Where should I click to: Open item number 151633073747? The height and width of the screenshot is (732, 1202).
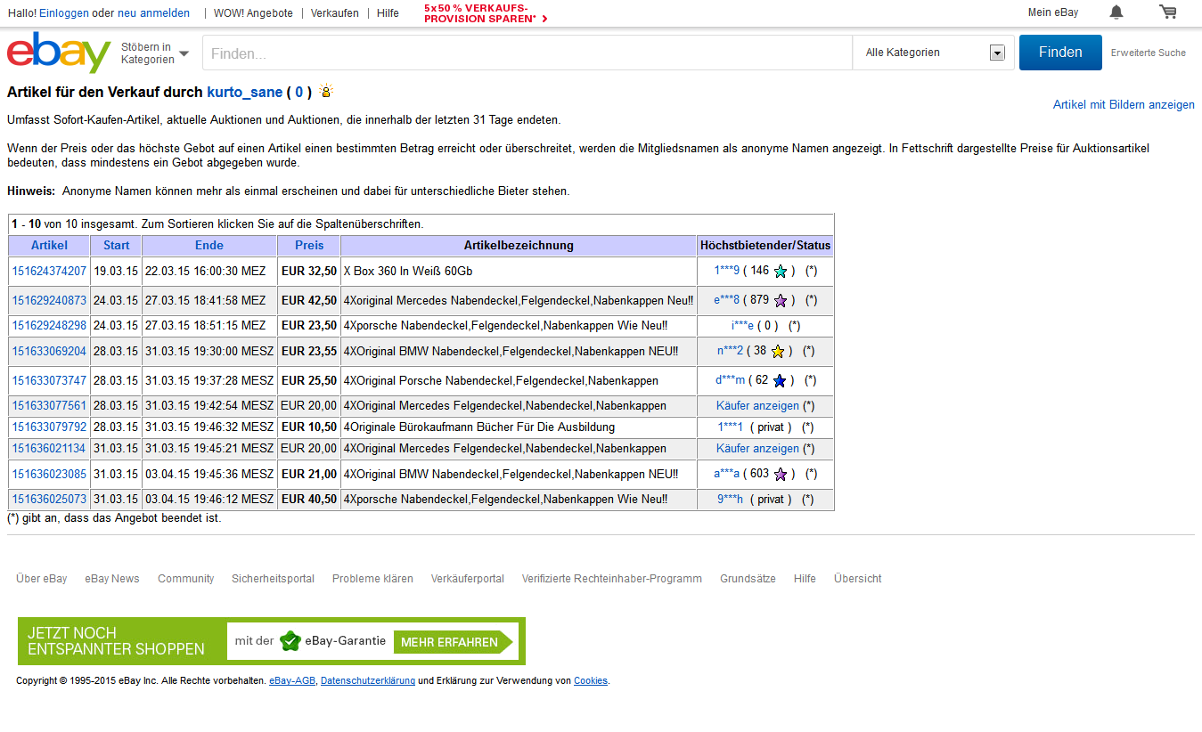click(49, 380)
